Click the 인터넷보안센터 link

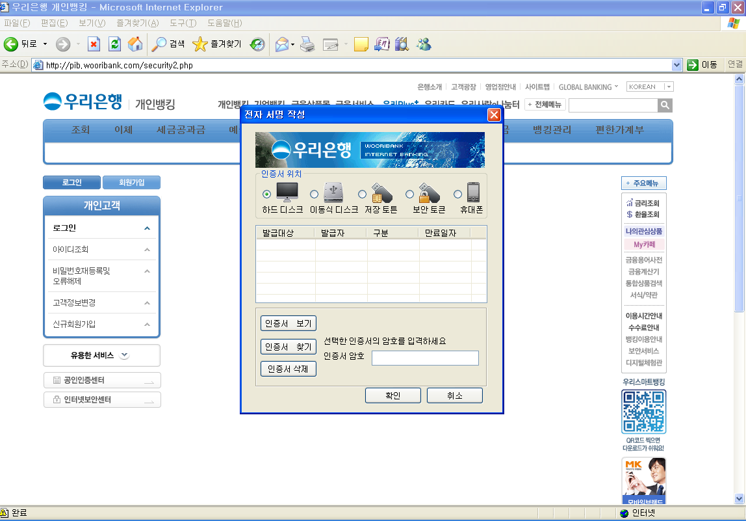click(x=102, y=399)
